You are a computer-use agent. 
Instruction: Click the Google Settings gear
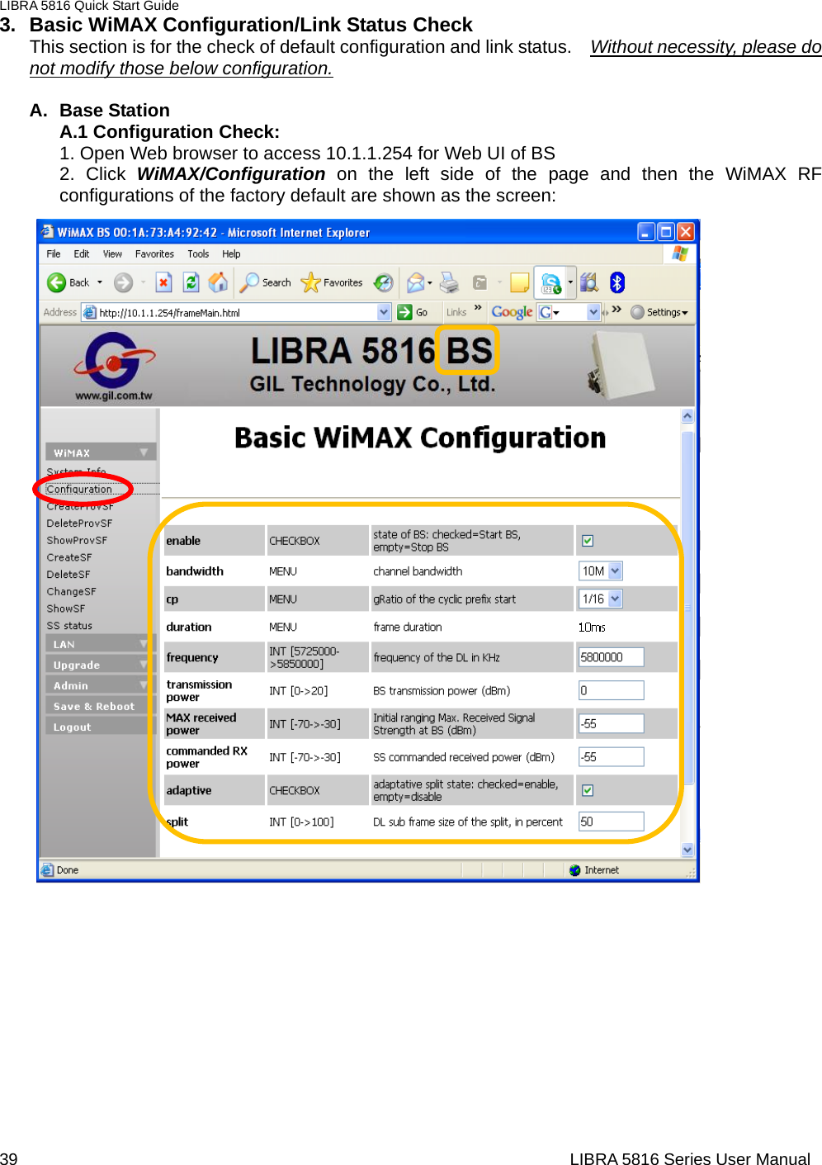click(x=637, y=312)
